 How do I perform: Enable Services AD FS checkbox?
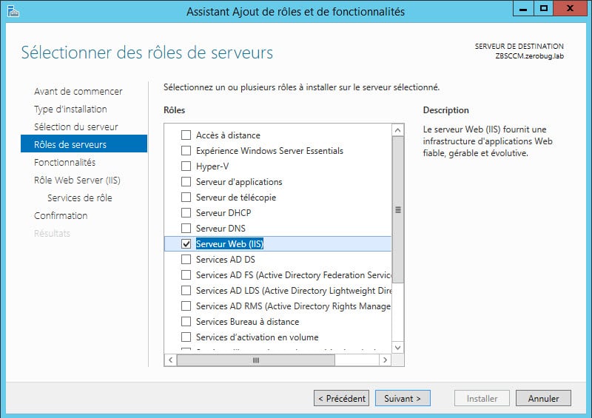click(x=186, y=275)
